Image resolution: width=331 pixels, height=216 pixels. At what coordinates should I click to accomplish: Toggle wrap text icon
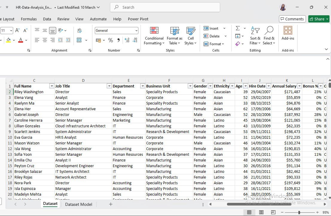(80, 31)
